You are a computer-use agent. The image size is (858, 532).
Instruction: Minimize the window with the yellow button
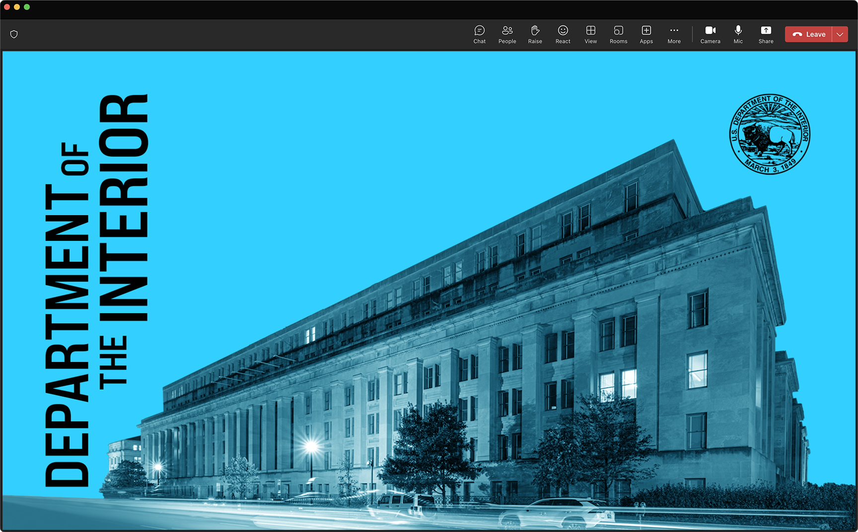pos(17,7)
